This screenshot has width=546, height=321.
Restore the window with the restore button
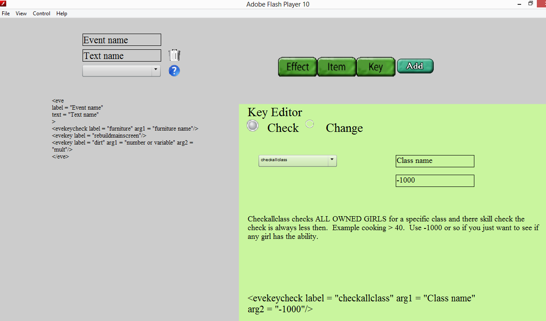pyautogui.click(x=531, y=3)
